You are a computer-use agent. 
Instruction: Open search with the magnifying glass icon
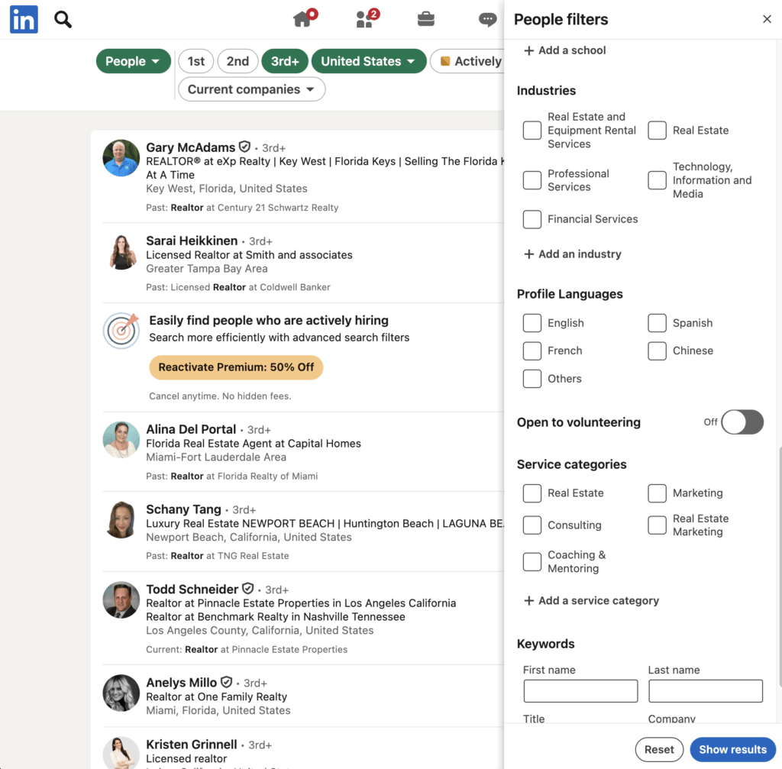[x=63, y=20]
